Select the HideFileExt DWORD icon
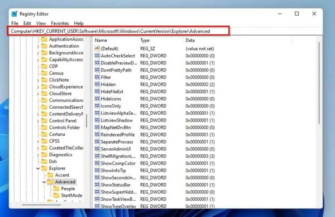This screenshot has width=335, height=217. pyautogui.click(x=97, y=91)
